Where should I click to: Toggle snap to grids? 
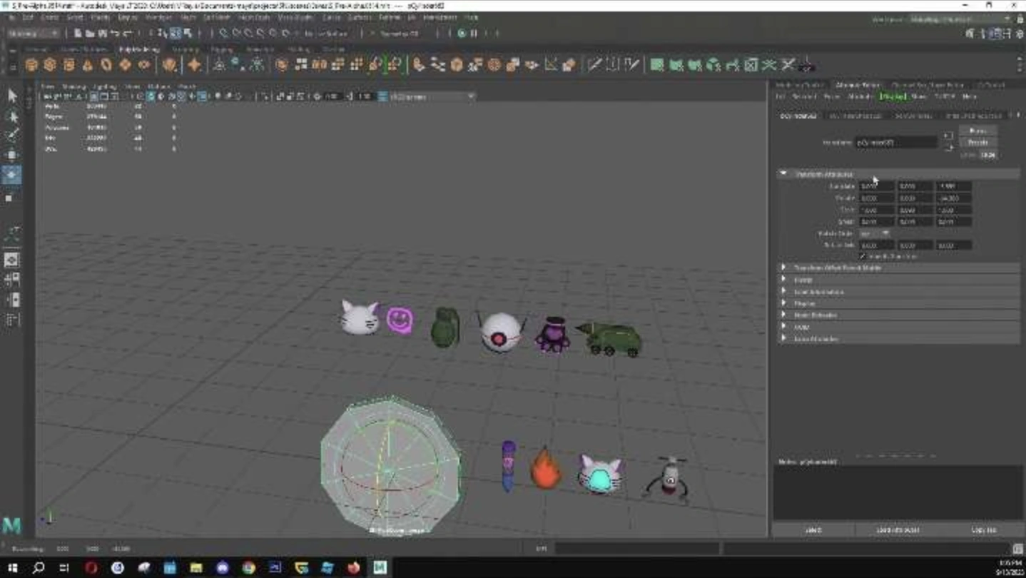click(224, 33)
